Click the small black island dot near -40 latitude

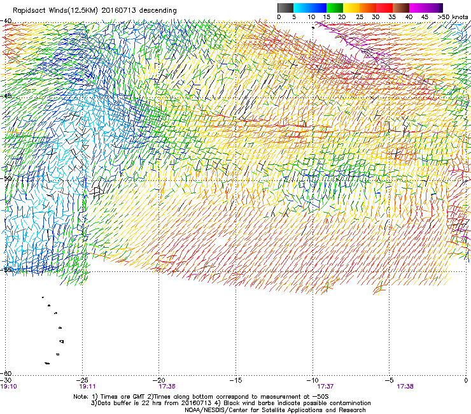tap(313, 27)
